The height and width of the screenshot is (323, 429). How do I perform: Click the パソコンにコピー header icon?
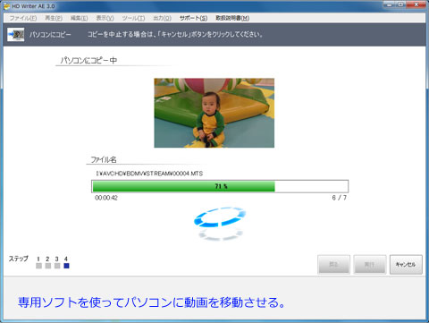click(x=16, y=35)
